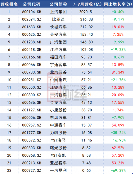Select the 81.34% growth rate cell
This screenshot has width=133, height=174.
[x=118, y=72]
